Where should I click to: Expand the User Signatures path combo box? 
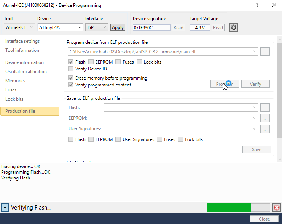(x=254, y=129)
